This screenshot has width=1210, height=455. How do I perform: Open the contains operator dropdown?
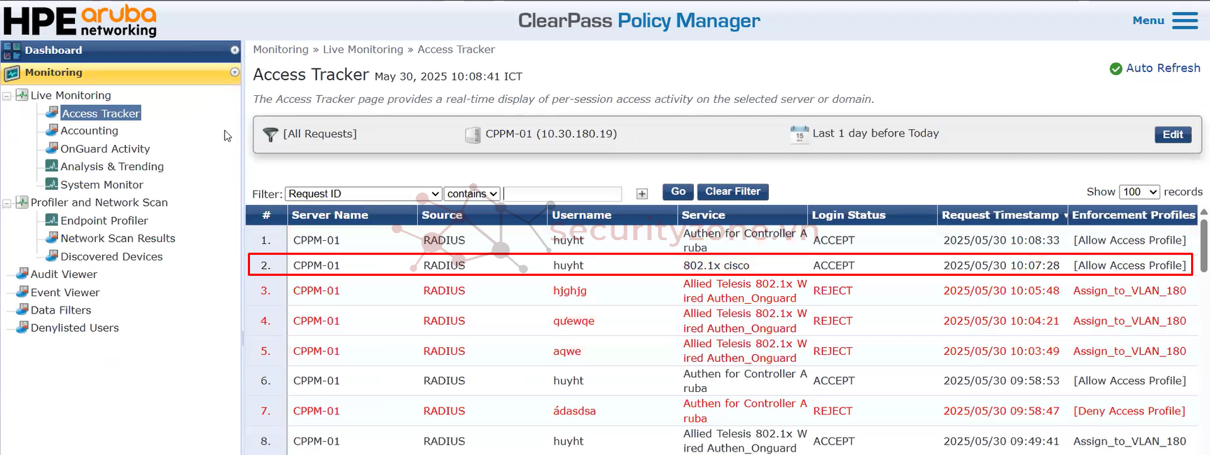472,194
